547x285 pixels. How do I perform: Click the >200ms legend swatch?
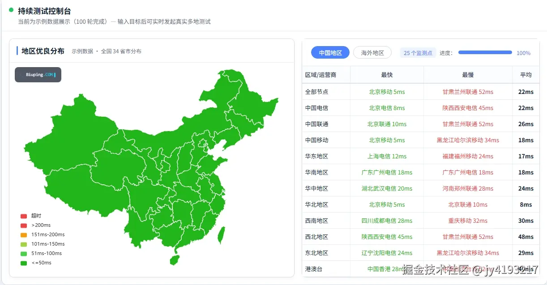(x=24, y=225)
